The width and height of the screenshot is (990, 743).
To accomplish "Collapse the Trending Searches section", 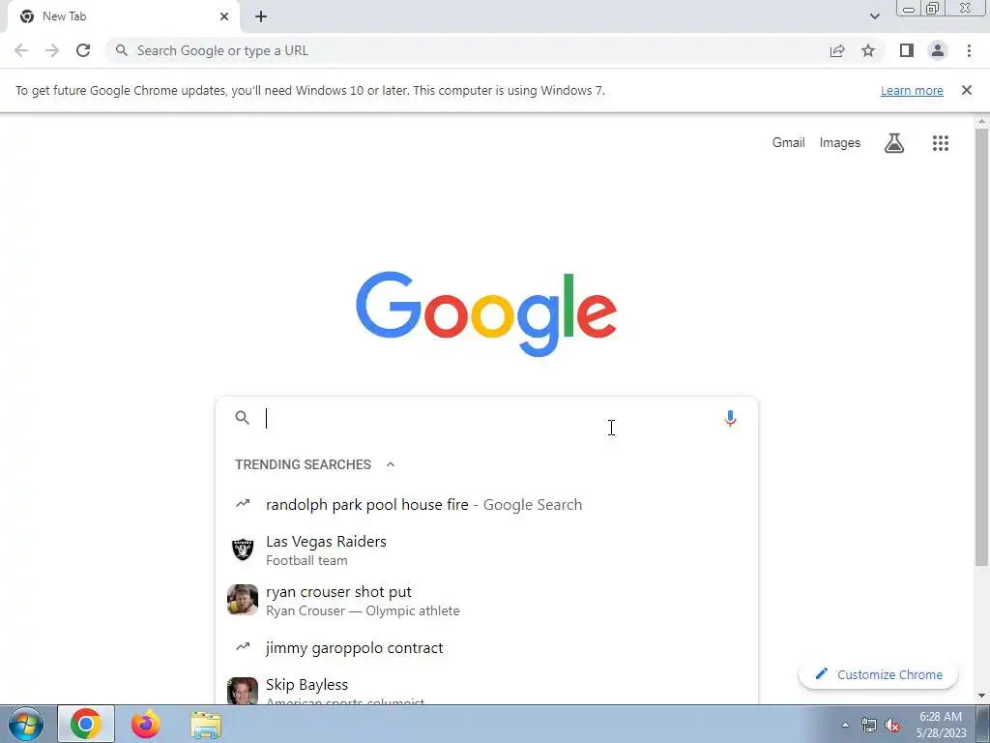I will [391, 464].
